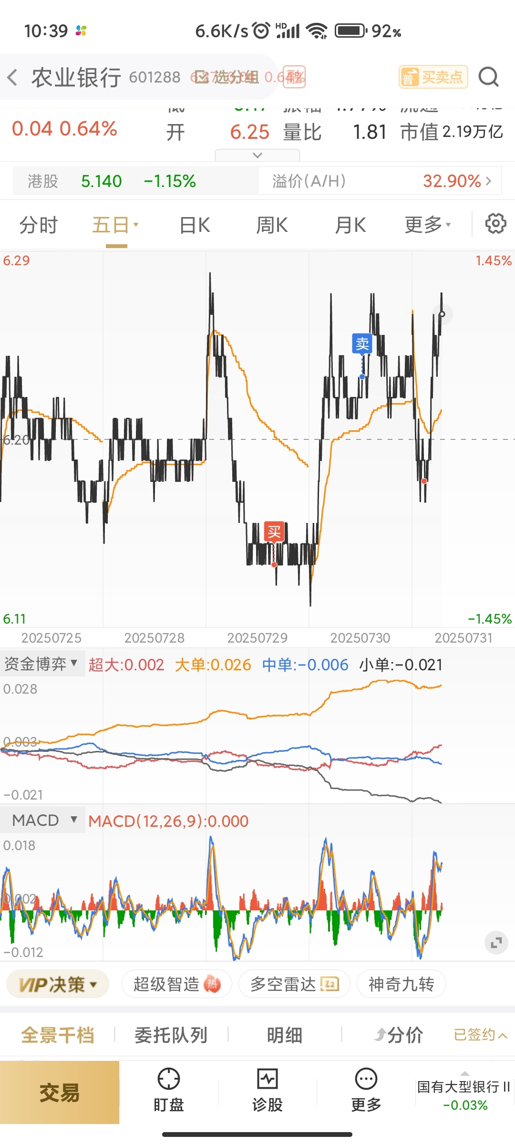Image resolution: width=515 pixels, height=1145 pixels.
Task: Switch to the 月K tab
Action: (350, 225)
